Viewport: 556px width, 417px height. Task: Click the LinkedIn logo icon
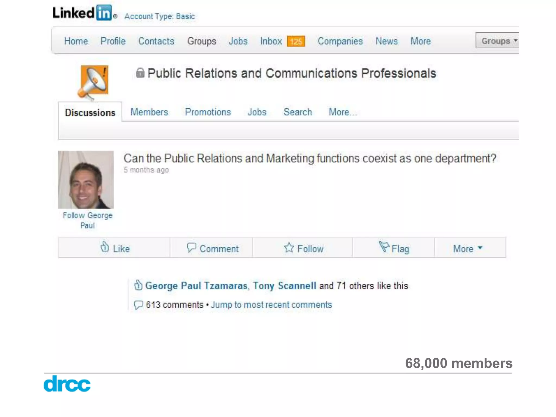pos(104,13)
